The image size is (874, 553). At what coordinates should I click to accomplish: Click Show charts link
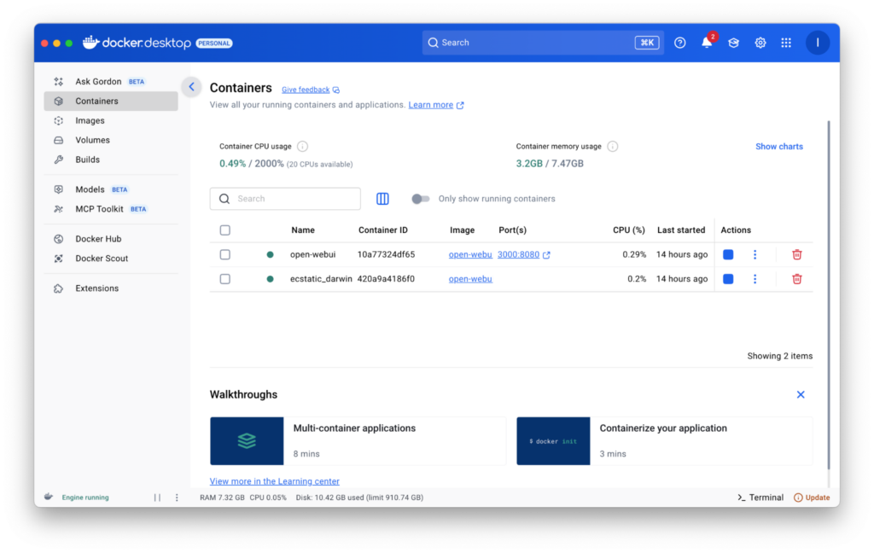pyautogui.click(x=778, y=147)
